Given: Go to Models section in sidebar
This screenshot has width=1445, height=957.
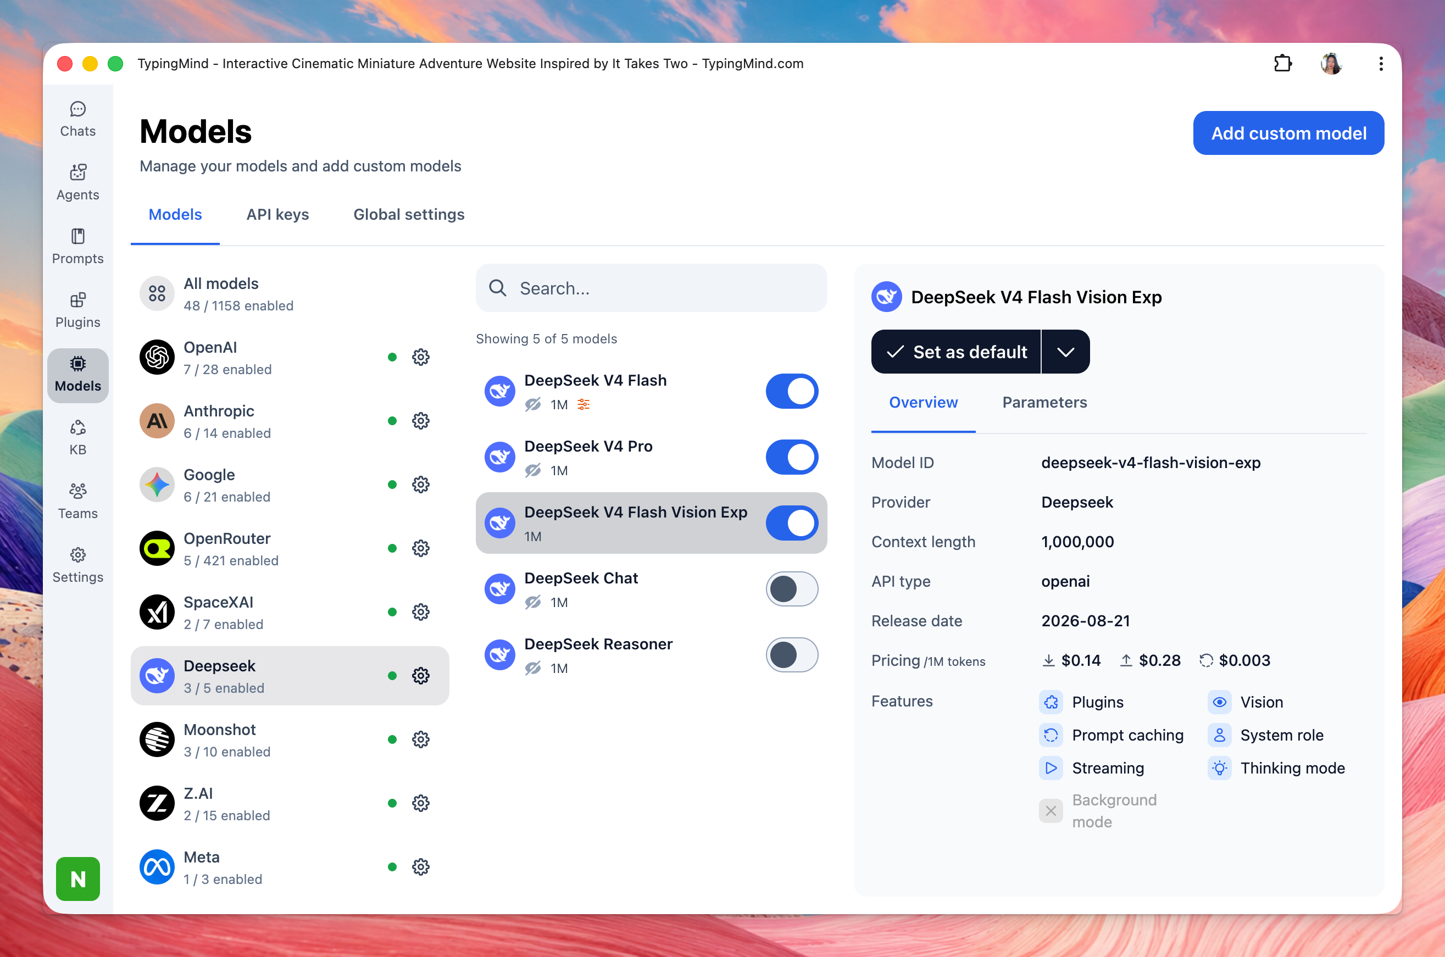Looking at the screenshot, I should pos(77,375).
